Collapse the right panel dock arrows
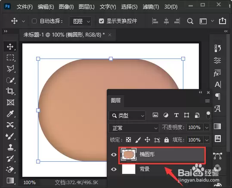Screen dimensions: 232x188 click(226, 31)
